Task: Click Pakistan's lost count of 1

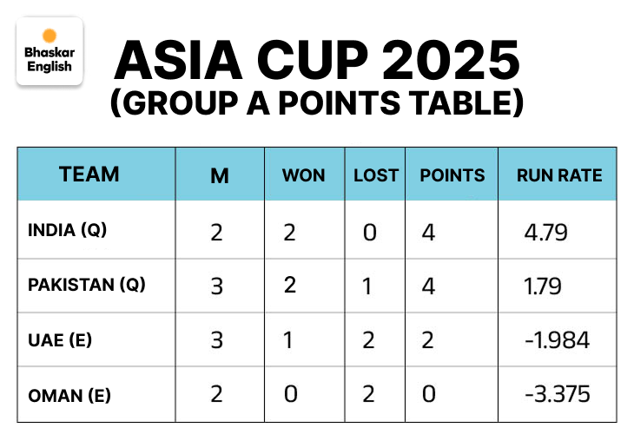Action: [367, 286]
